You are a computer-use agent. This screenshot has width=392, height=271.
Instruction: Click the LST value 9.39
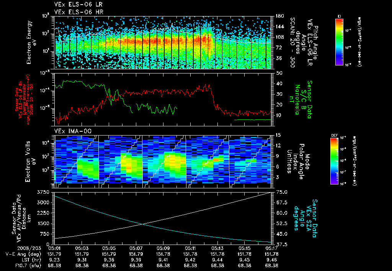pyautogui.click(x=136, y=260)
